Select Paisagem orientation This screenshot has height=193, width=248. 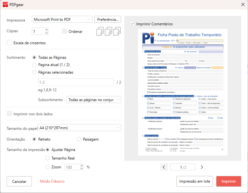tap(79, 139)
